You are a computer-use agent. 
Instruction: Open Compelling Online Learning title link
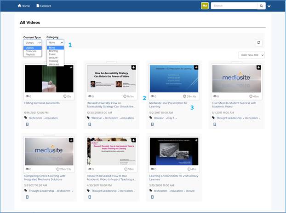(x=45, y=177)
